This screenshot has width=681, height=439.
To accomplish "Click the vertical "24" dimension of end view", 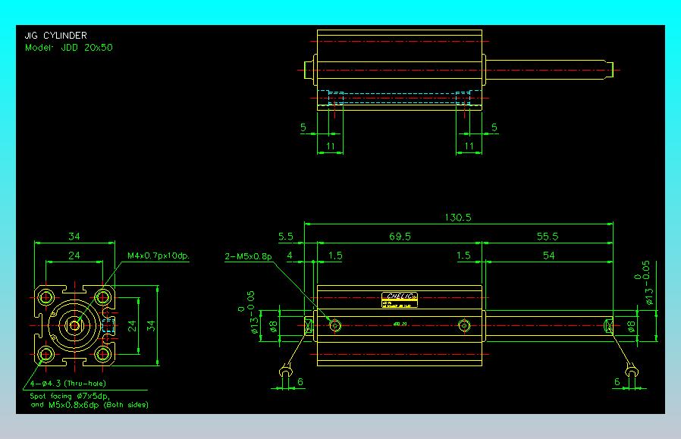I will pyautogui.click(x=132, y=326).
